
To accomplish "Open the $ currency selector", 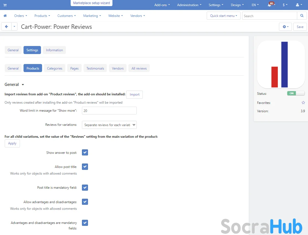I will click(x=285, y=5).
